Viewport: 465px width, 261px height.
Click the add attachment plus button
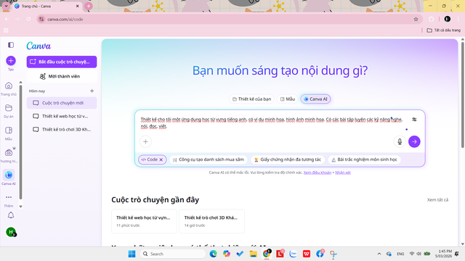[x=145, y=142]
